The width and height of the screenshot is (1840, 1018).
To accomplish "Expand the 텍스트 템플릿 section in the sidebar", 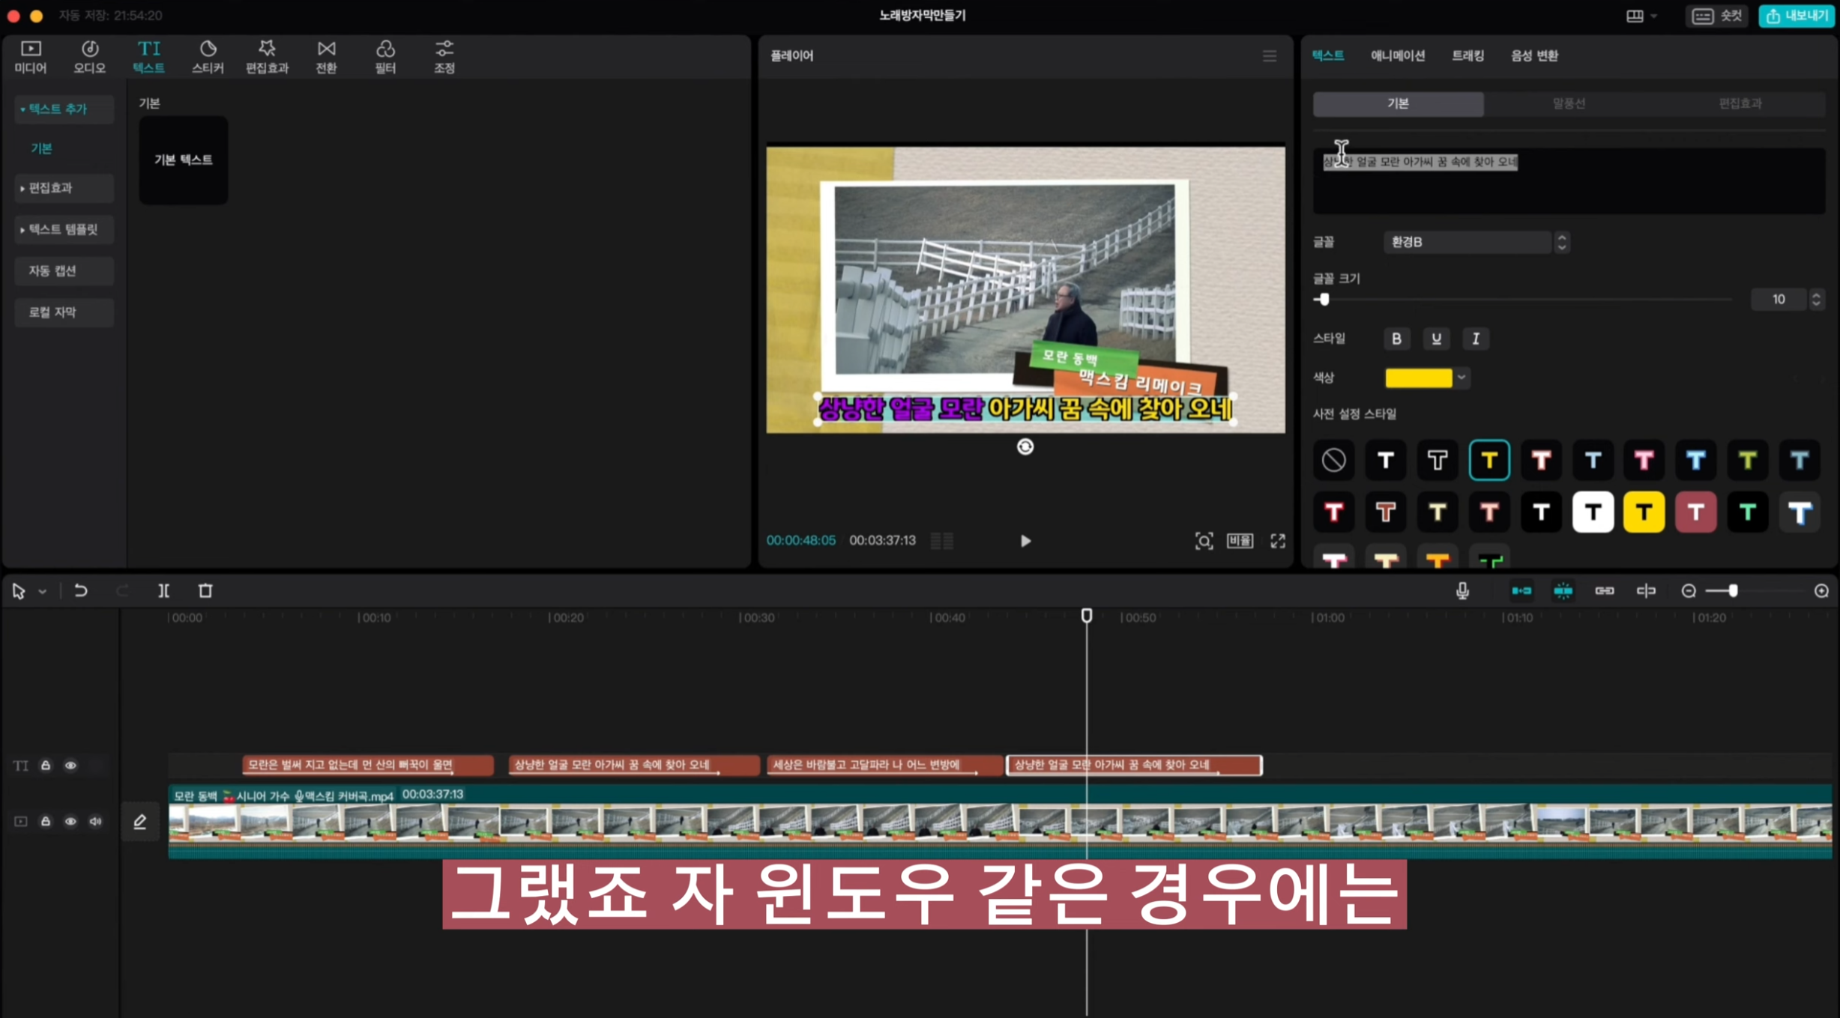I will pos(64,229).
